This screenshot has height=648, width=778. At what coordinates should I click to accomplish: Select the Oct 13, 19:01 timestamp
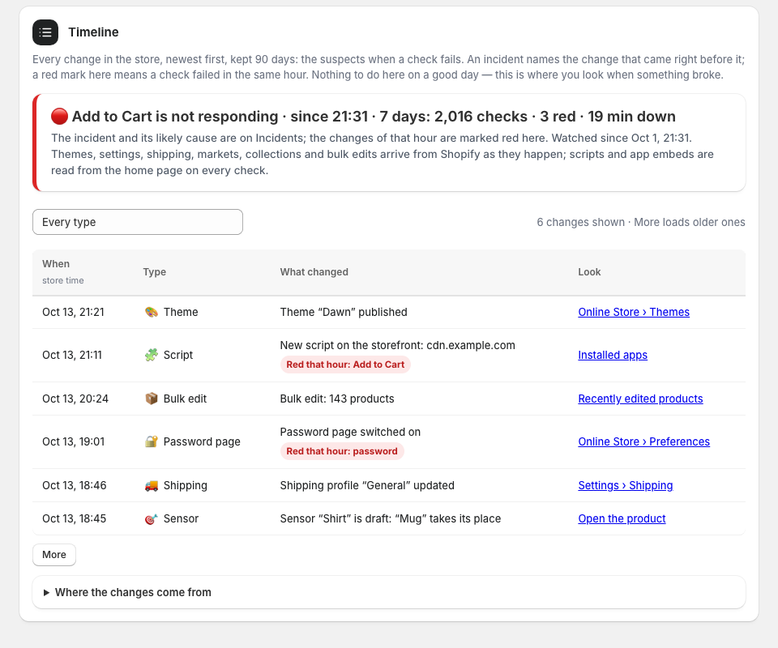(74, 441)
